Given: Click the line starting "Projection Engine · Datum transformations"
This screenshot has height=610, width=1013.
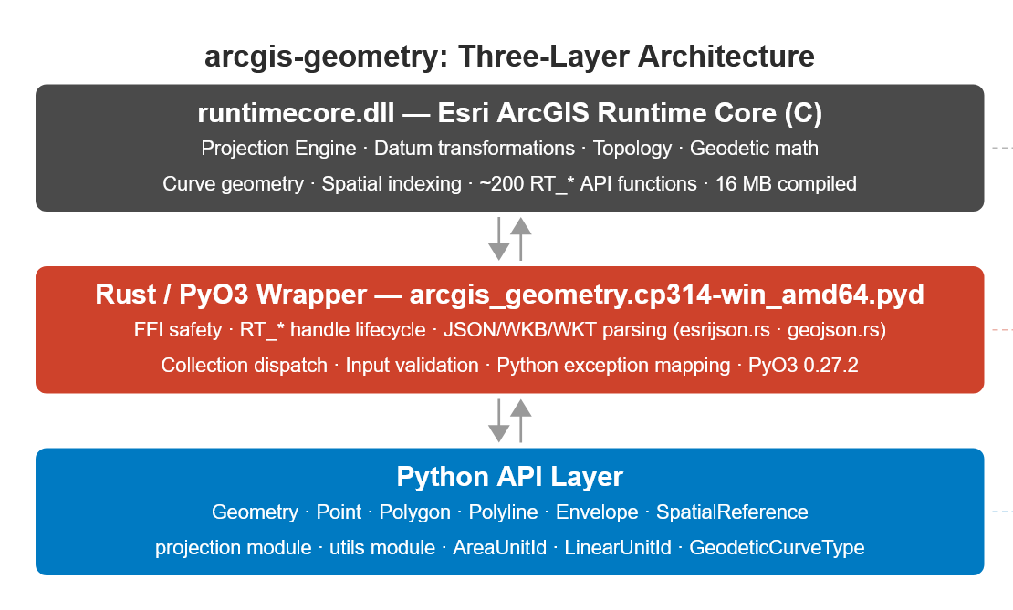Looking at the screenshot, I should pos(510,149).
